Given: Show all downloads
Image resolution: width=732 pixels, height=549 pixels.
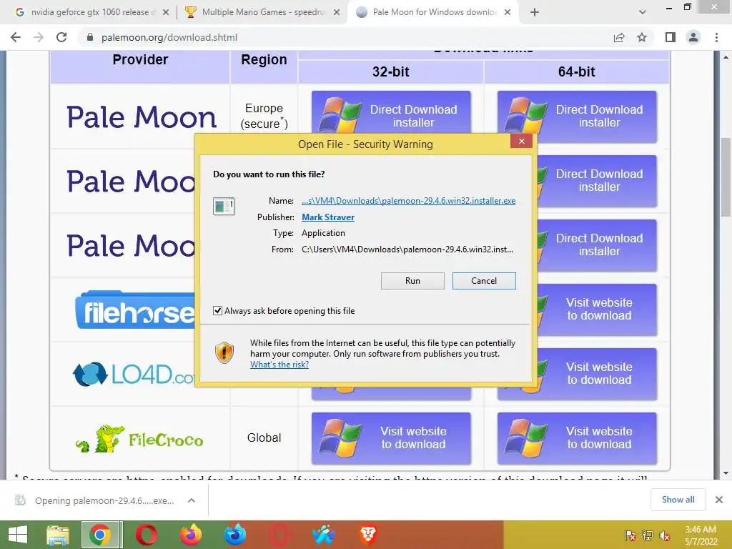Looking at the screenshot, I should [x=678, y=500].
